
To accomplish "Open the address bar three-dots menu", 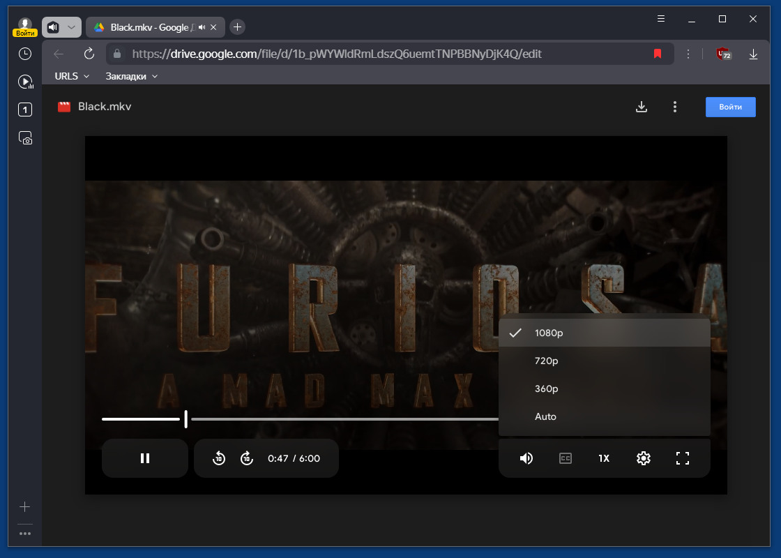I will tap(688, 54).
